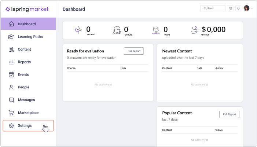257x147 pixels.
Task: Click Author column header
Action: pos(219,68)
